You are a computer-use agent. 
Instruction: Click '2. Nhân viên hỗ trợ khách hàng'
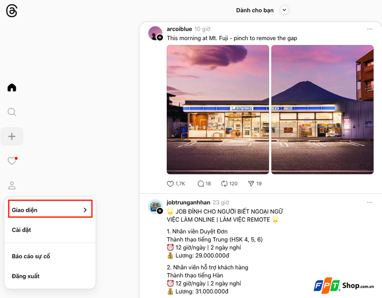click(x=208, y=267)
